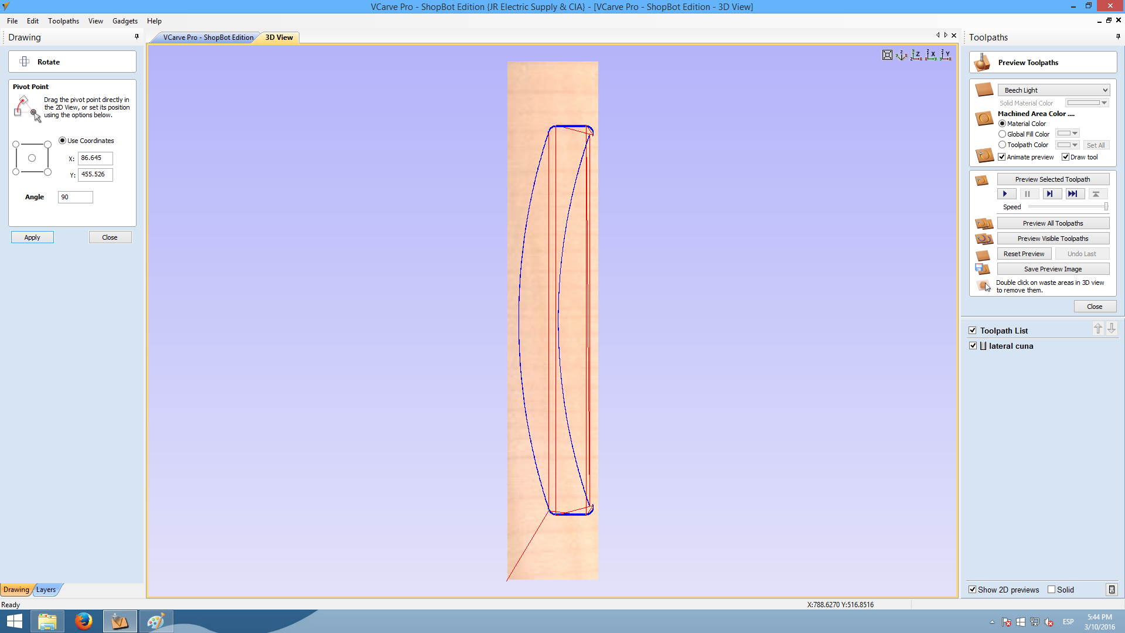The width and height of the screenshot is (1125, 633).
Task: Open Firefox from the taskbar
Action: pos(83,621)
